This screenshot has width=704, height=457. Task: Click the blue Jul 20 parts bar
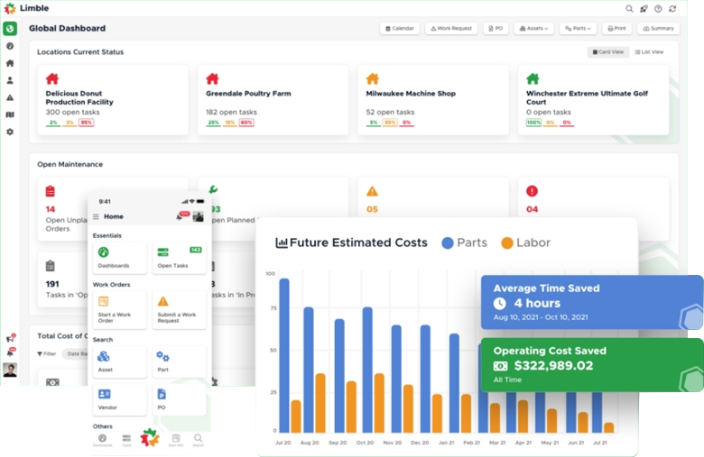point(284,355)
